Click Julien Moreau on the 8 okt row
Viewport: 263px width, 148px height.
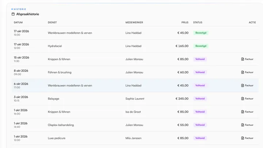click(x=134, y=72)
